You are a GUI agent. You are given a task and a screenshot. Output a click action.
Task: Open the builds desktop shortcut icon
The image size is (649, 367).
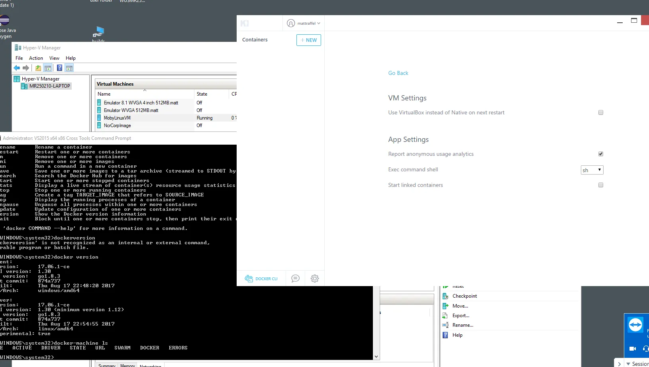(x=98, y=32)
